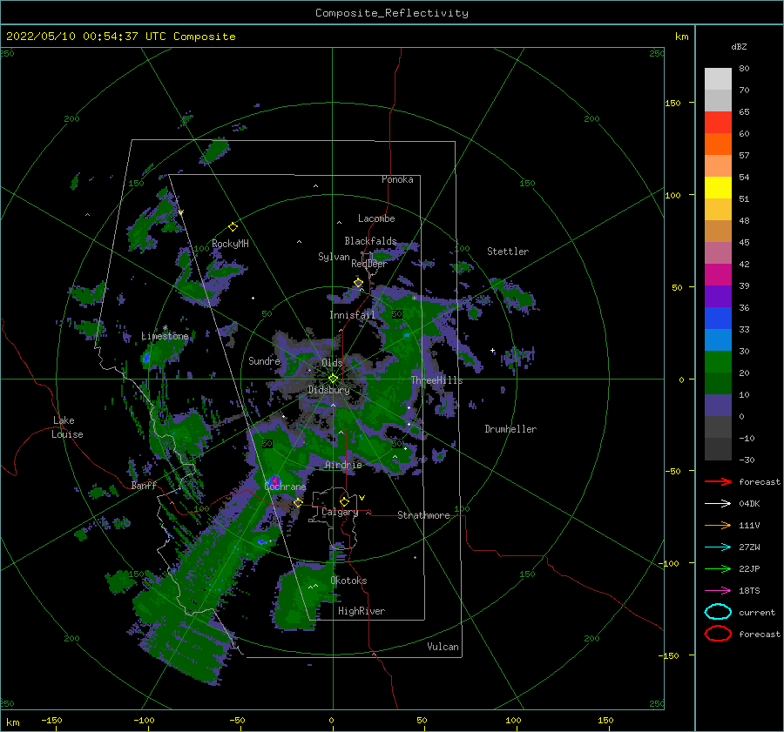Screen dimensions: 784x732
Task: Click the yellow marker near Red Deer
Action: pos(359,283)
